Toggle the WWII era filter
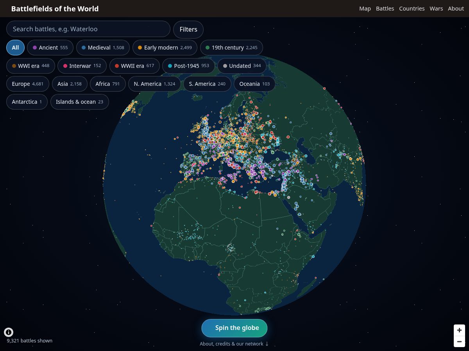 (x=134, y=66)
